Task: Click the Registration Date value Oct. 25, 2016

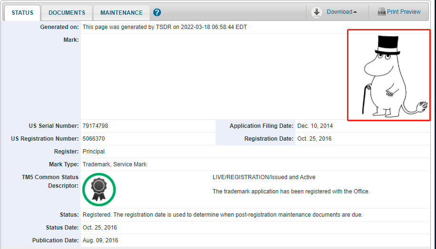Action: coord(315,139)
